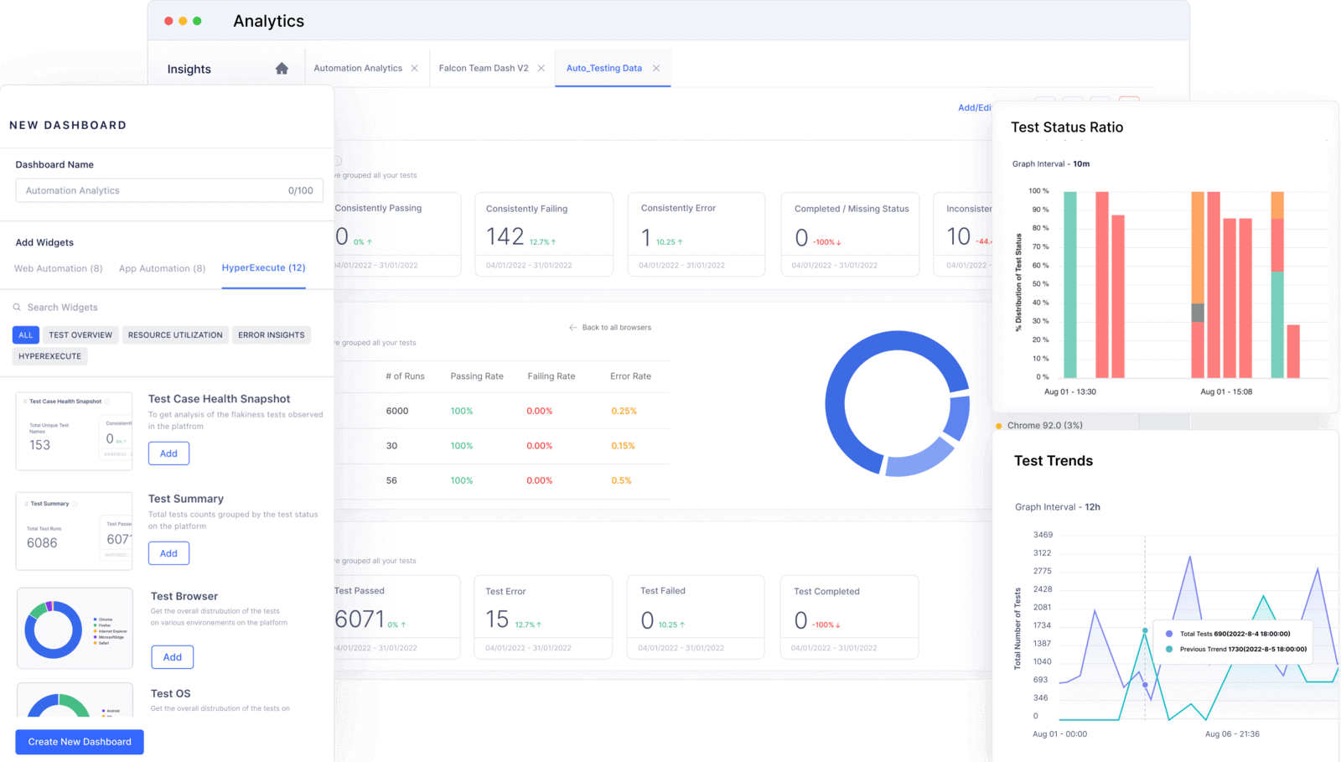Select the 0.15% error rate cell

pyautogui.click(x=623, y=446)
